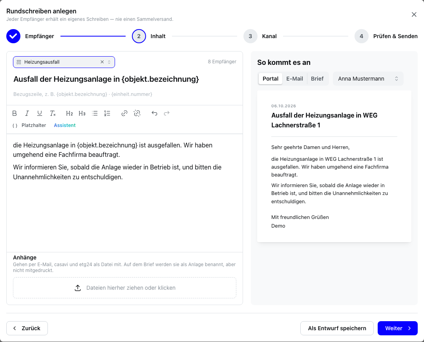Screen dimensions: 424x342
Task: Click step 2 Inhalt circle
Action: pos(139,36)
